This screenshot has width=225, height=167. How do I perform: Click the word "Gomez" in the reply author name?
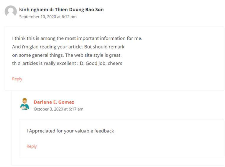pyautogui.click(x=66, y=102)
